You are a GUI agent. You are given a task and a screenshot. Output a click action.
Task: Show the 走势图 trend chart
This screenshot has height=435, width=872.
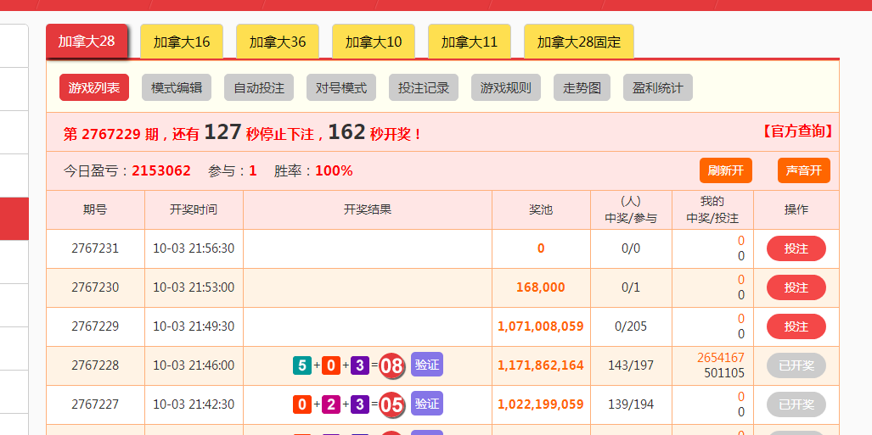(582, 87)
